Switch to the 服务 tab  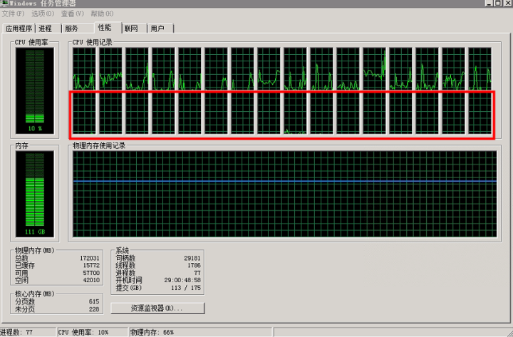click(x=78, y=28)
